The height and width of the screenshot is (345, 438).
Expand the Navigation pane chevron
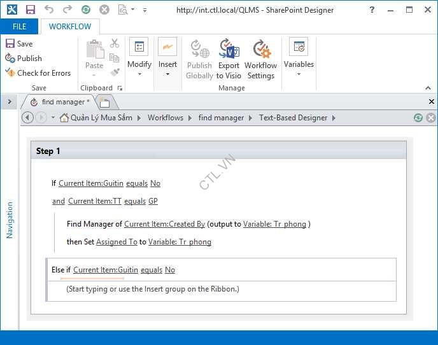(9, 101)
